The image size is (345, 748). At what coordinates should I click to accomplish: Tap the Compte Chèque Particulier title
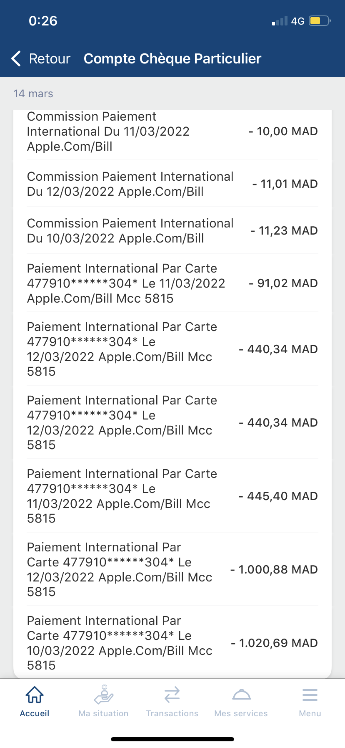[x=172, y=59]
